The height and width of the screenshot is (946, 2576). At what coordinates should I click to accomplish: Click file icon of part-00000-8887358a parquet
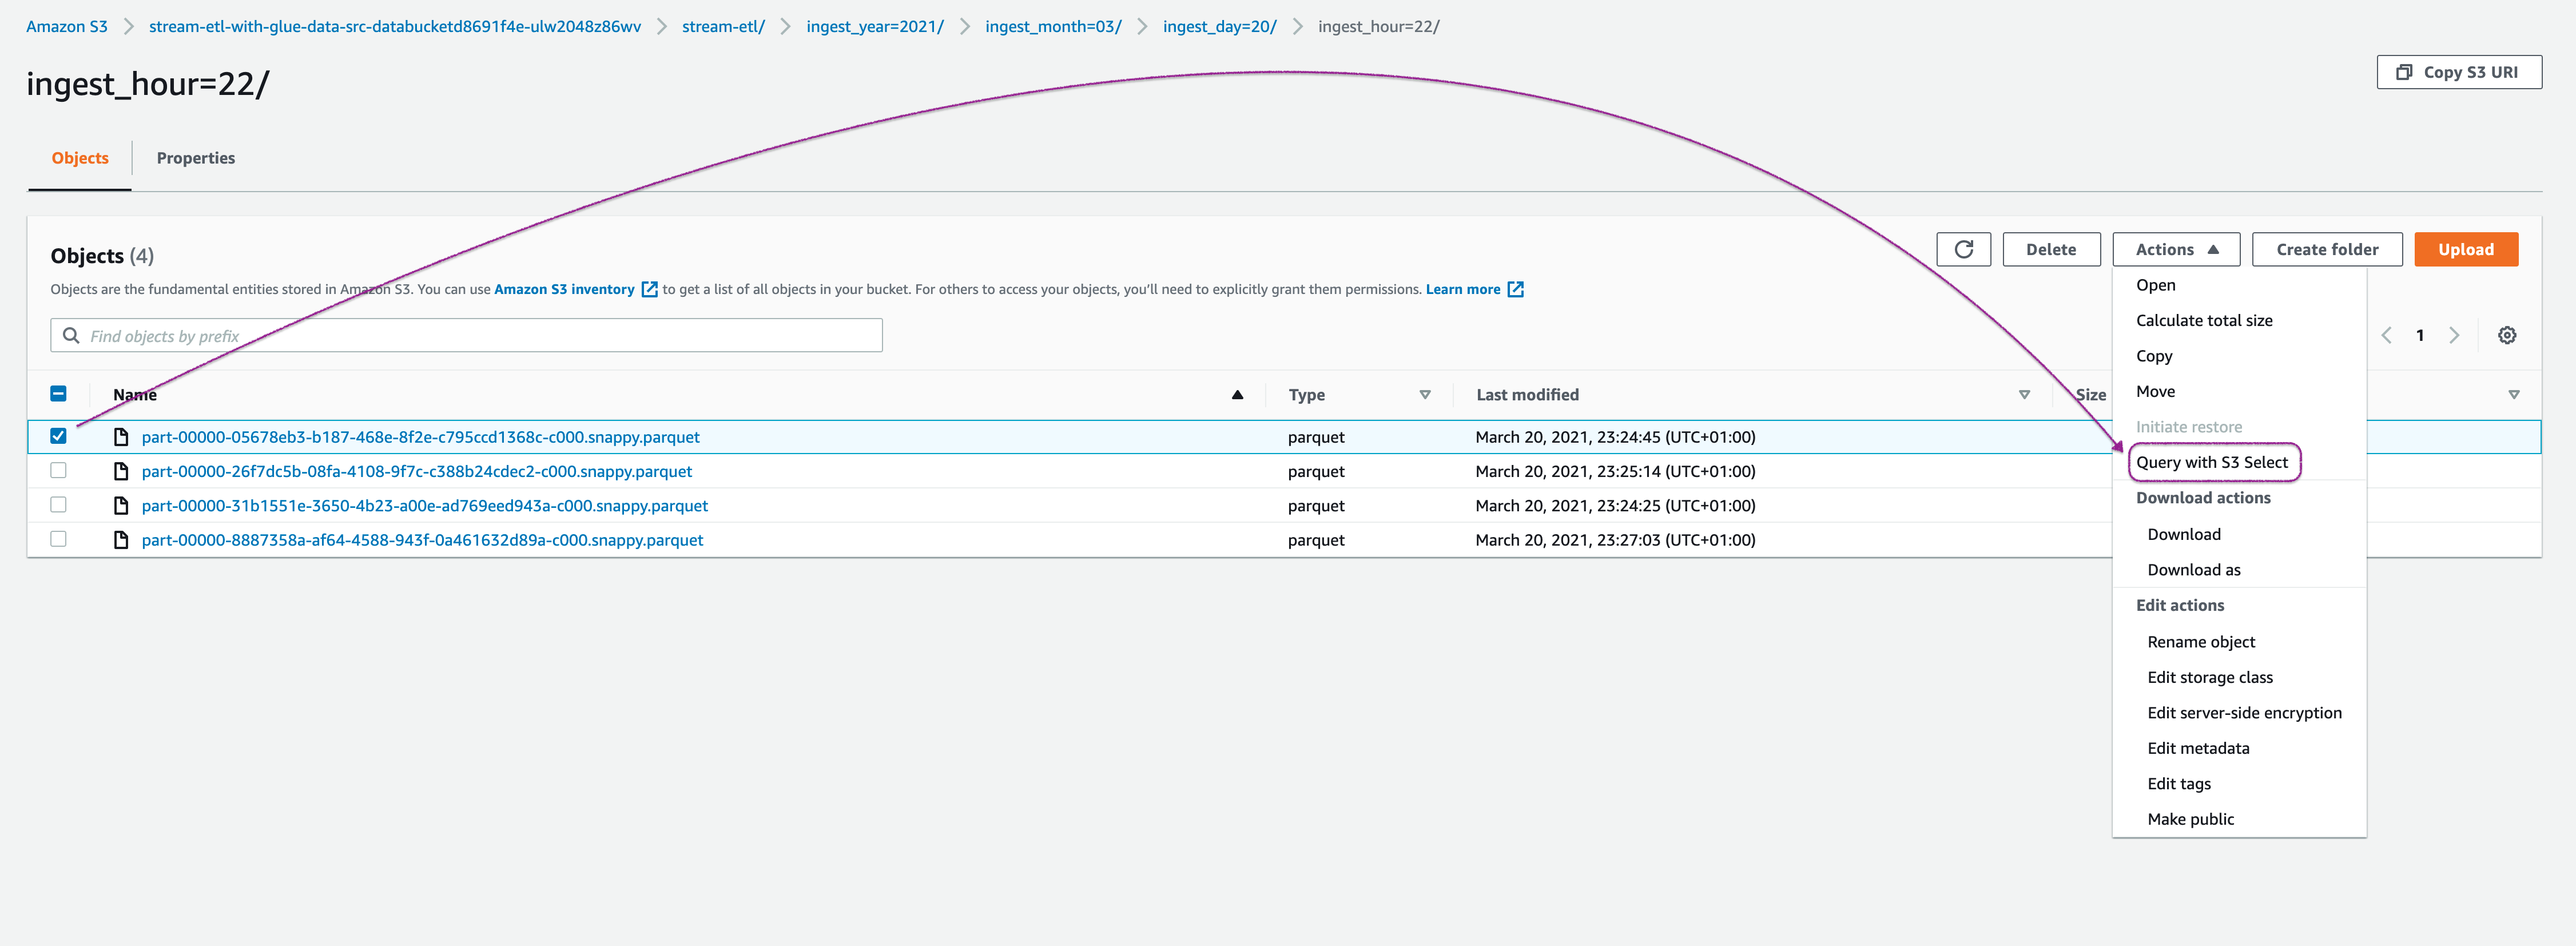121,540
